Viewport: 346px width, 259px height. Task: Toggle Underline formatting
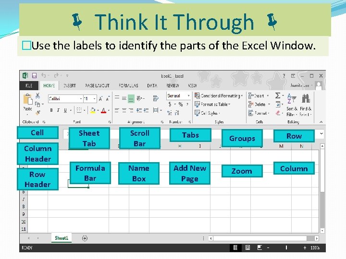(65, 110)
